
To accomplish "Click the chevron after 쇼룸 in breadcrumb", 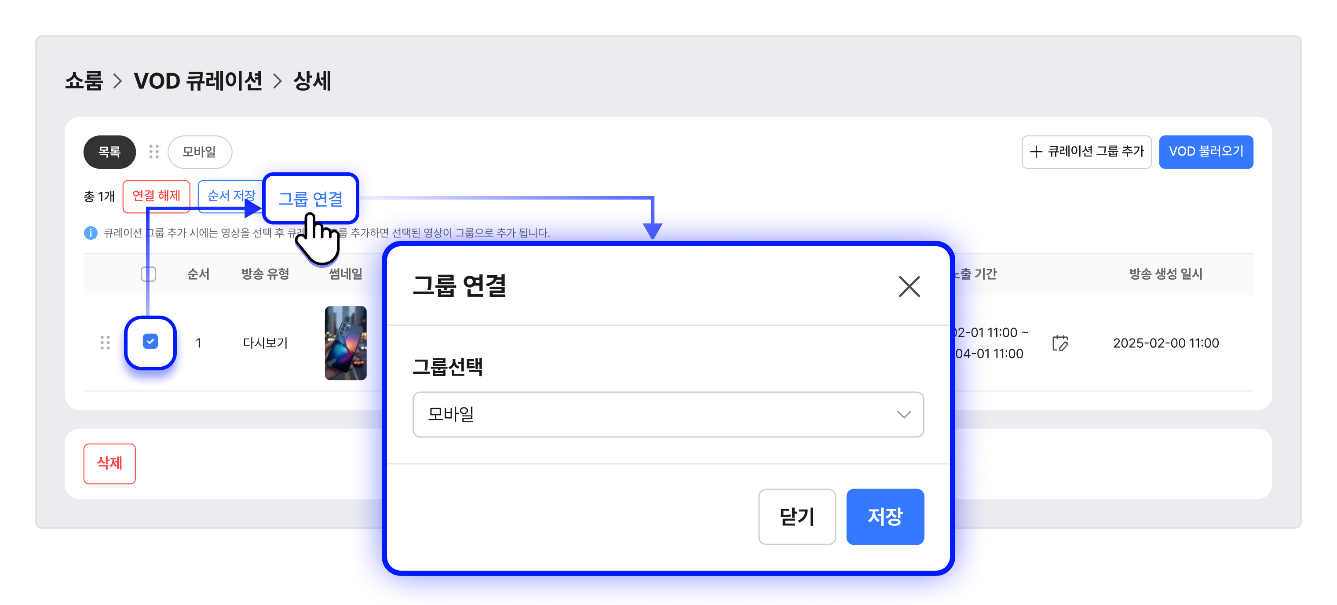I will click(118, 81).
